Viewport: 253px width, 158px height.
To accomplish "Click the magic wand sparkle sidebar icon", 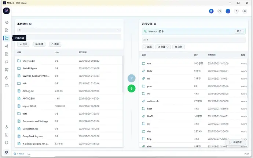I will (x=7, y=62).
